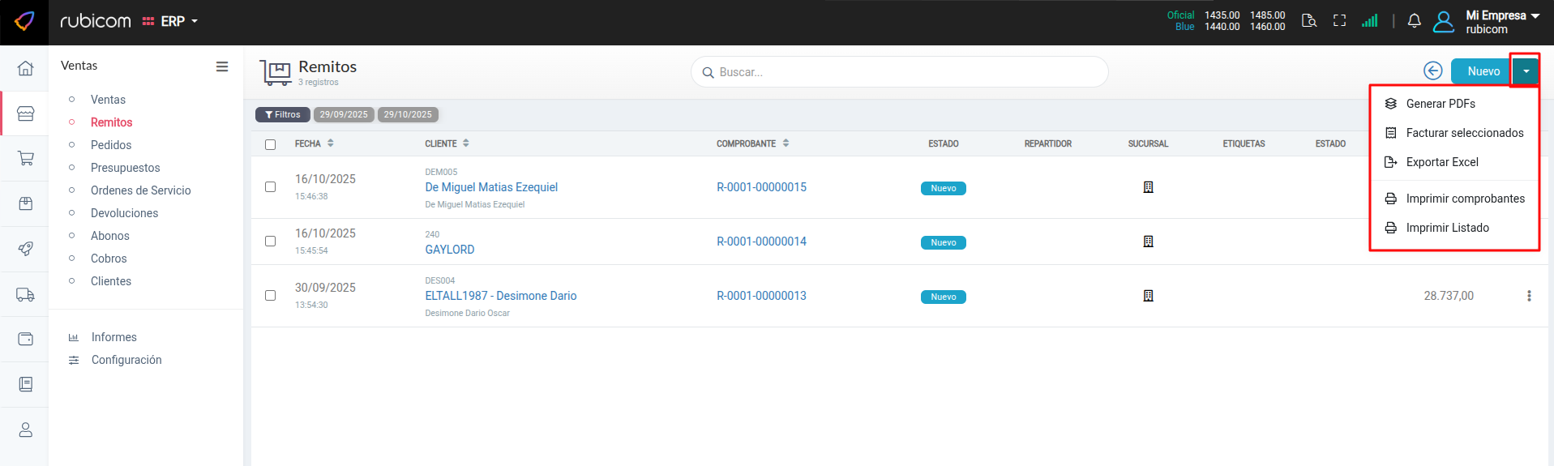Open comprobante R-0001-00000015 link
This screenshot has height=466, width=1554.
(x=761, y=187)
